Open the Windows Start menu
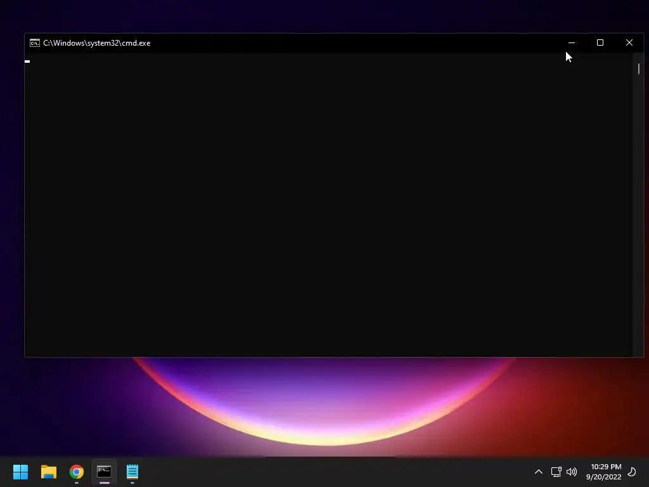 pyautogui.click(x=21, y=472)
